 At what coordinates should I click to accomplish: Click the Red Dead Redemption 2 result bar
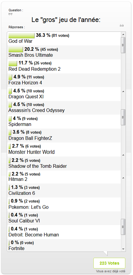(13, 63)
